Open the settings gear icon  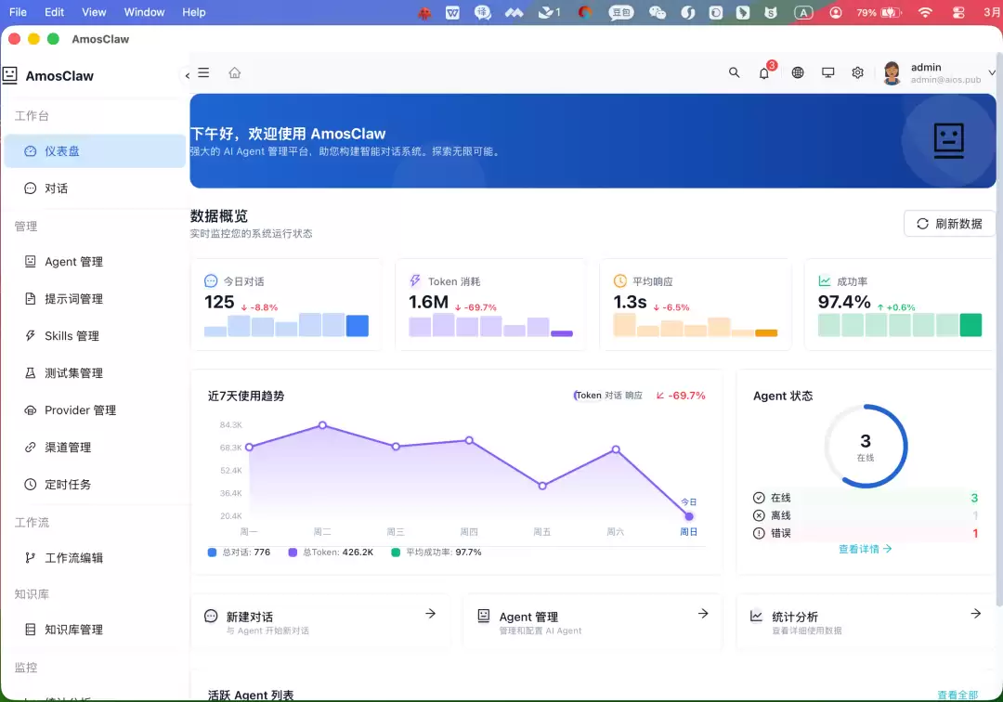[858, 72]
